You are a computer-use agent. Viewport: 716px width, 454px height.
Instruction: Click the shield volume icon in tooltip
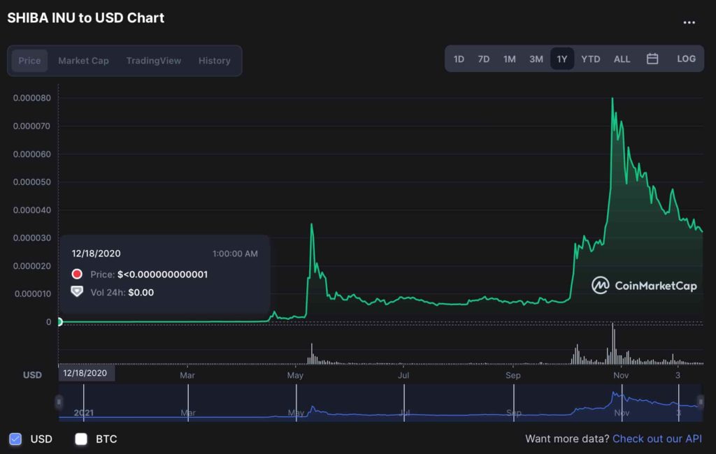tap(77, 291)
